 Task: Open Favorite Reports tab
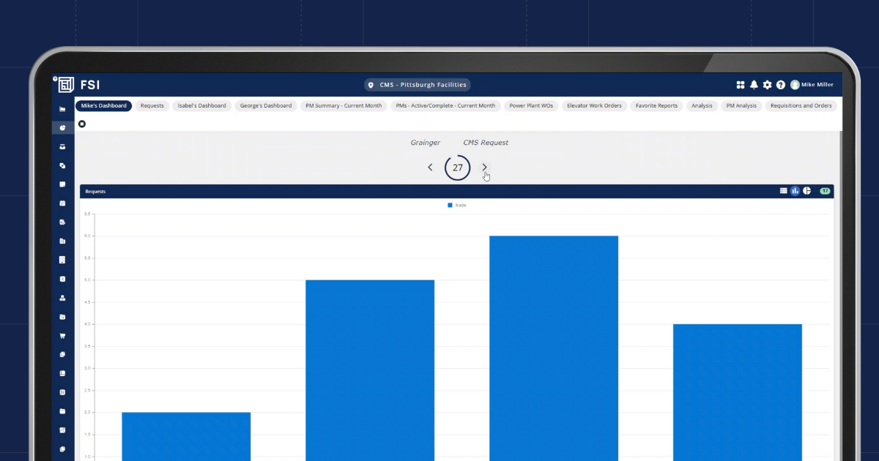click(656, 105)
